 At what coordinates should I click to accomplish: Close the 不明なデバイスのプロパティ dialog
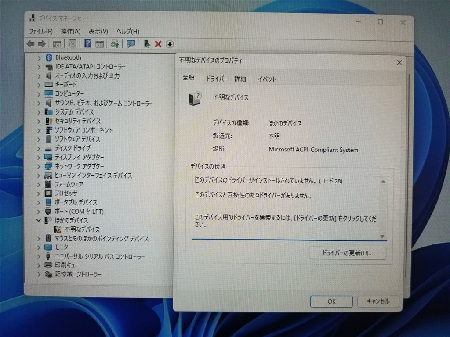[399, 62]
